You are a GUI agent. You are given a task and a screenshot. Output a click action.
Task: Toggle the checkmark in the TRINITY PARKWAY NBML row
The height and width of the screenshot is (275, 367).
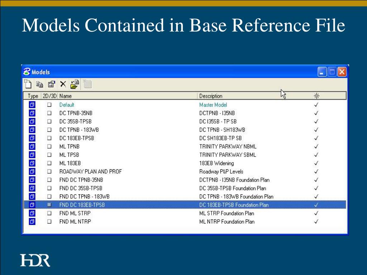316,146
